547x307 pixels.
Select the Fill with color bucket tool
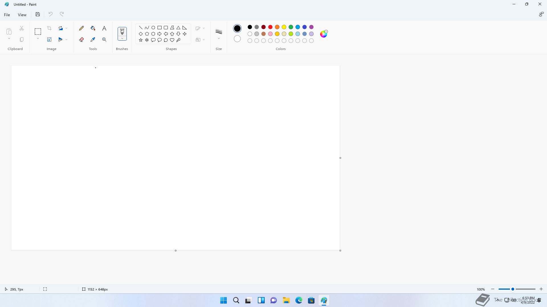[93, 28]
